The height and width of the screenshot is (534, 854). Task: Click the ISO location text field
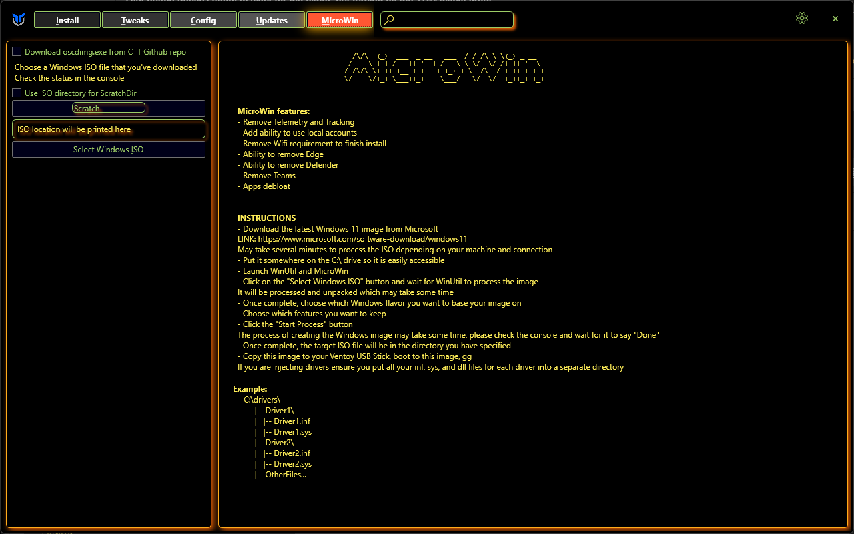(x=109, y=129)
